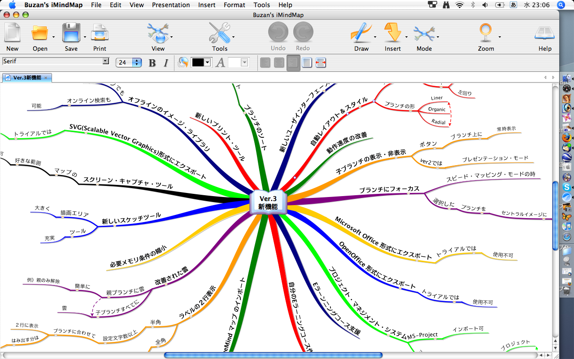The width and height of the screenshot is (574, 359).
Task: Toggle the selected right-align text button
Action: click(293, 63)
